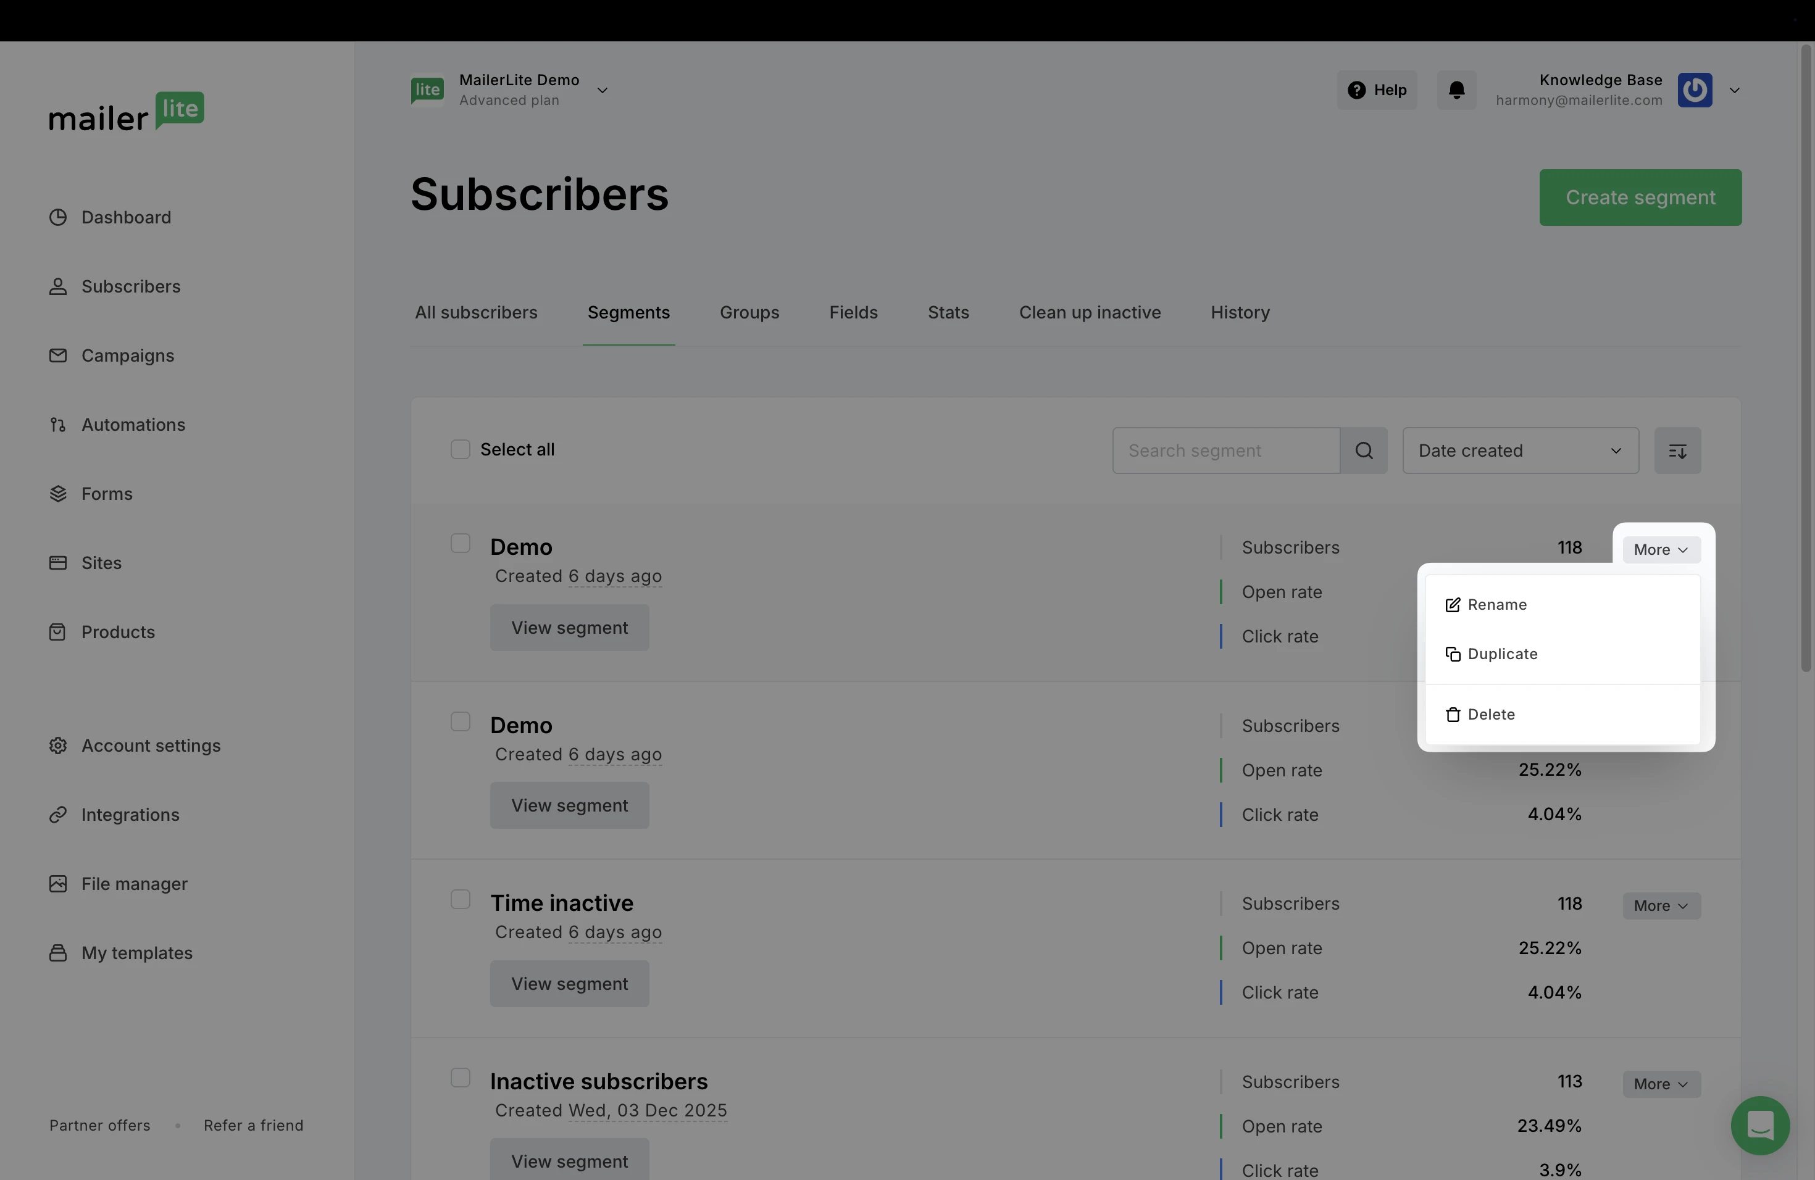Check the Select all checkbox
Screen dimensions: 1815x1180
coord(460,450)
